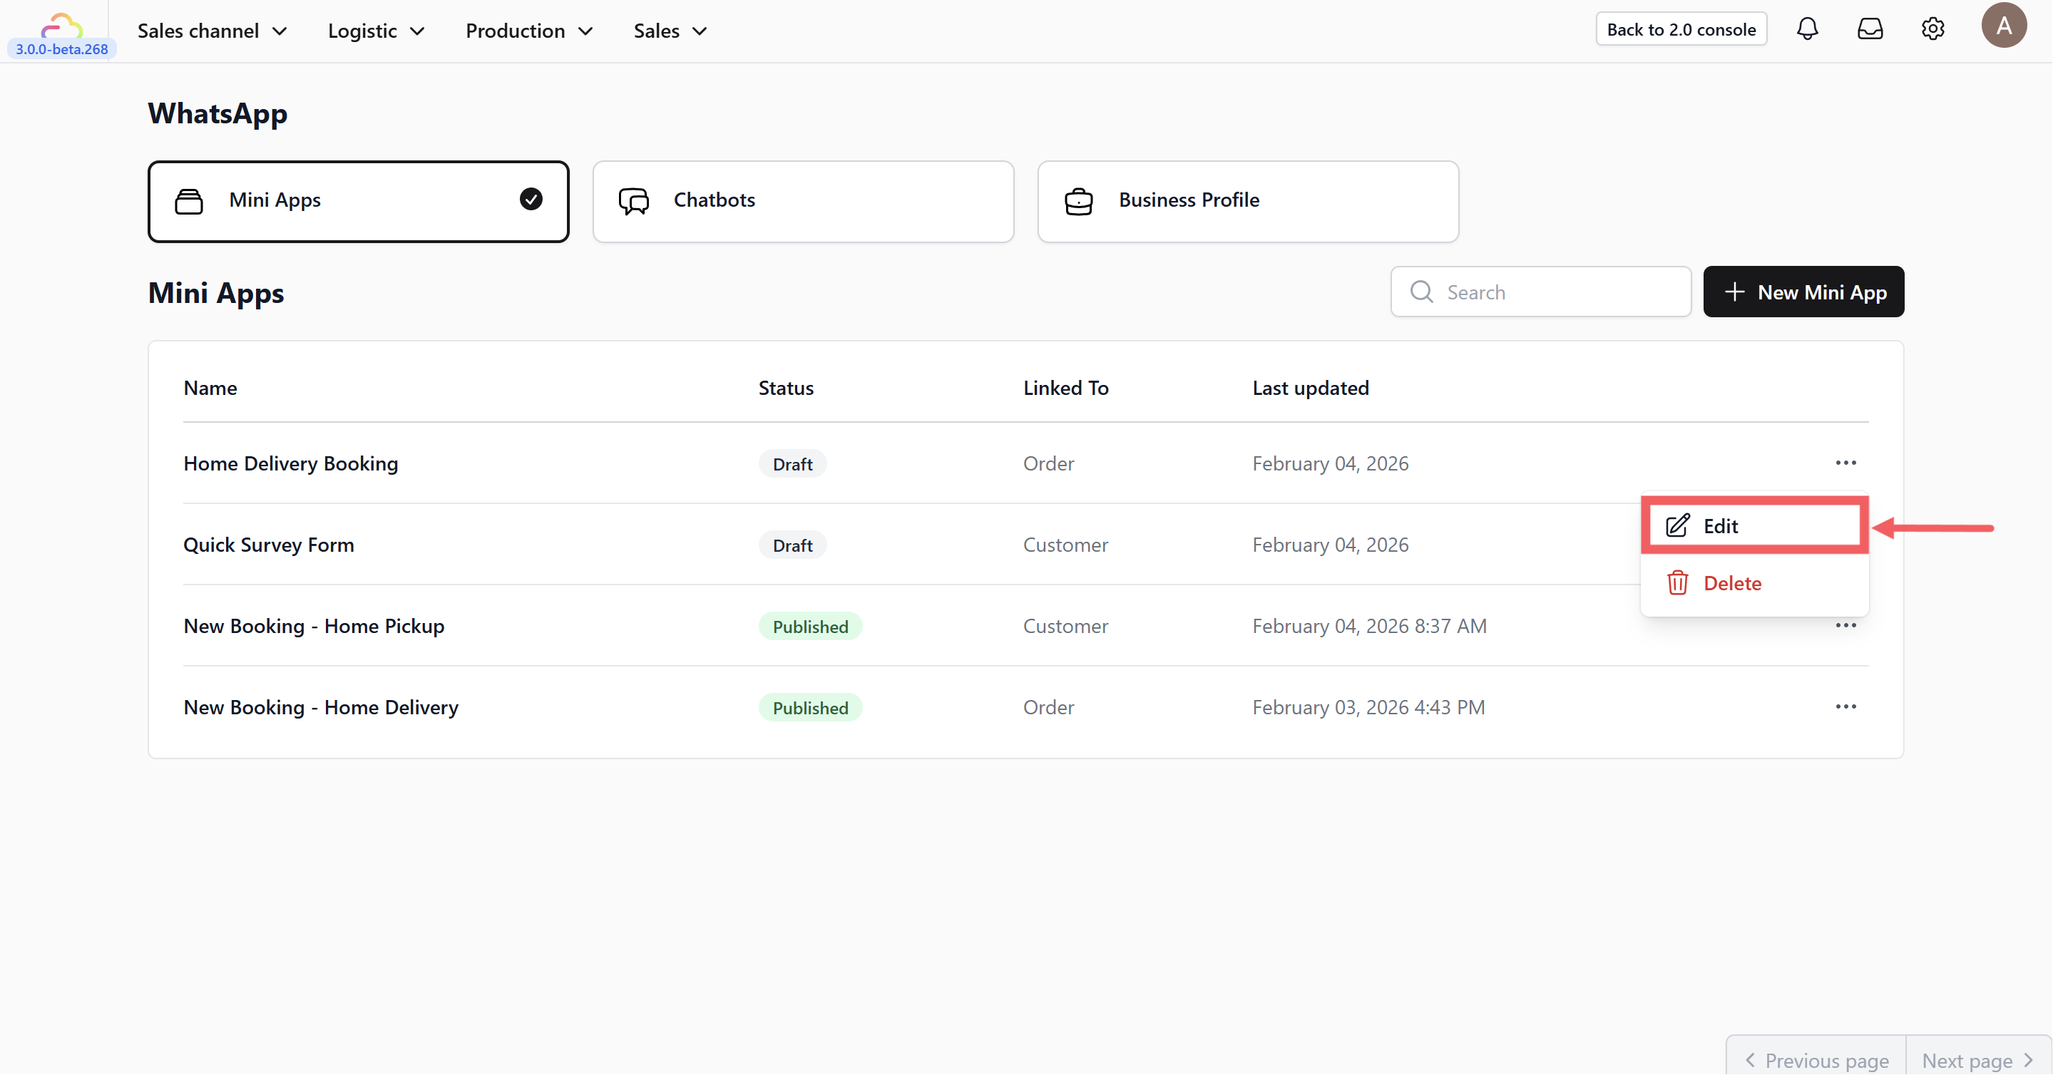Click the Chatbots speech bubble icon

click(x=634, y=201)
